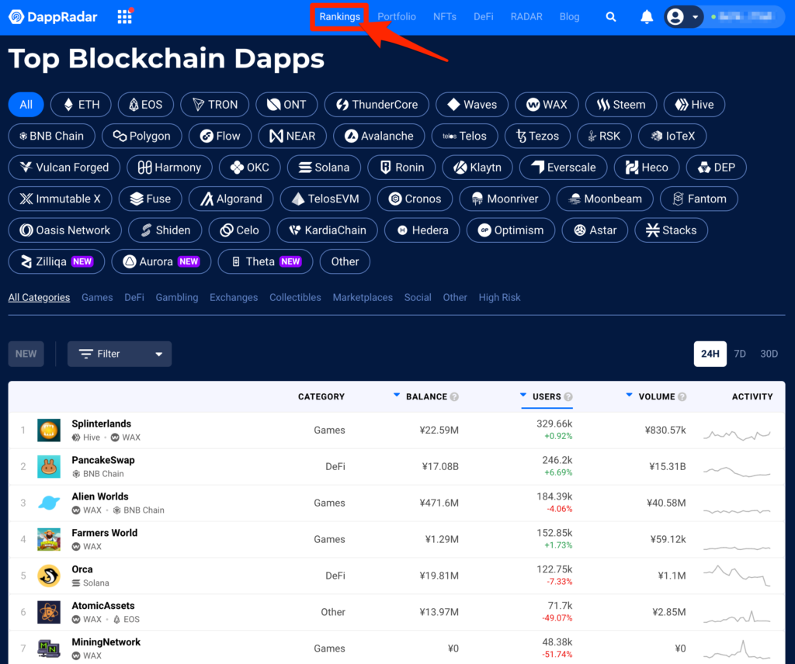Click the Farmers World icon
Screen dimensions: 795x664
[49, 539]
